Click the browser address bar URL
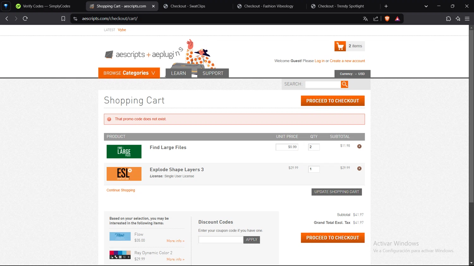 (x=110, y=19)
